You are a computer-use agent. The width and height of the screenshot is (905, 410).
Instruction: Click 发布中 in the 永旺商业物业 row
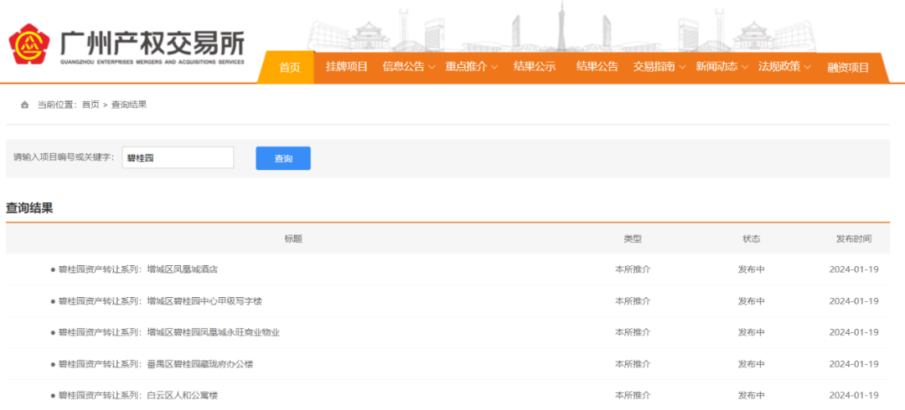(x=752, y=333)
